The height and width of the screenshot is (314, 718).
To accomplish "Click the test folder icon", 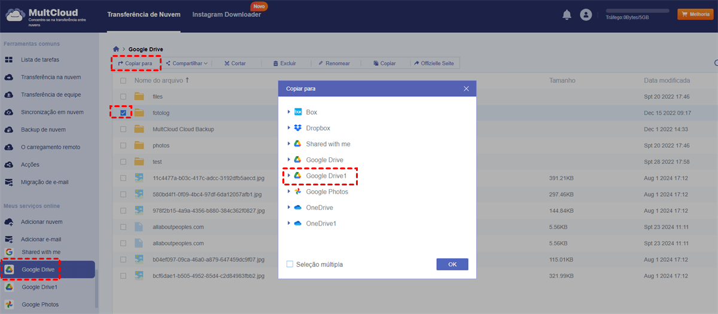I will tap(139, 161).
